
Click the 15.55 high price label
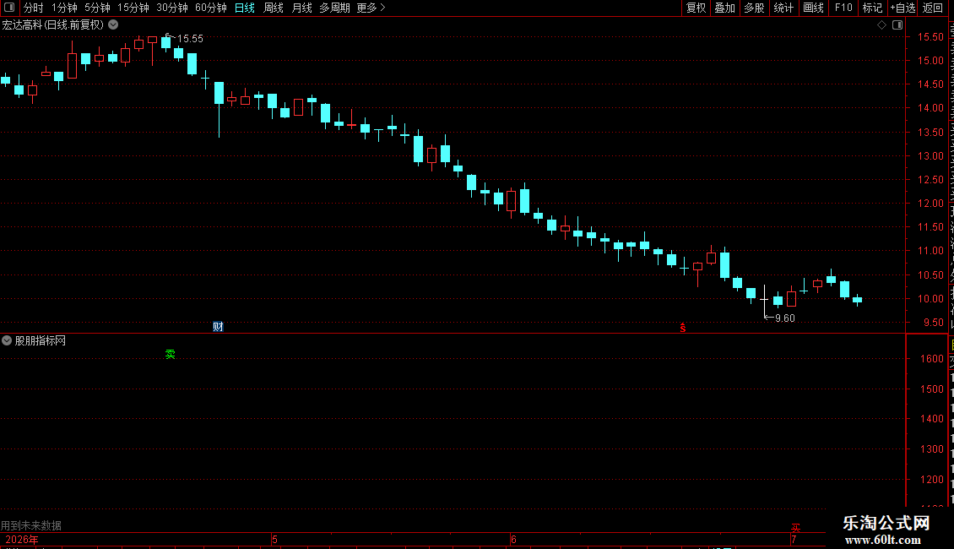[190, 38]
